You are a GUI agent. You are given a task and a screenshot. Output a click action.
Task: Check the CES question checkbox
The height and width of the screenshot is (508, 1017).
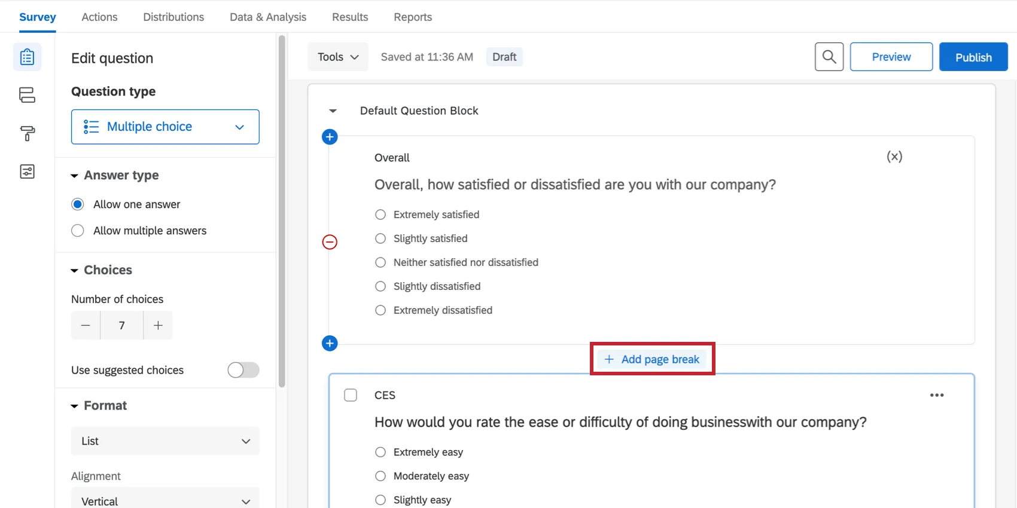351,395
